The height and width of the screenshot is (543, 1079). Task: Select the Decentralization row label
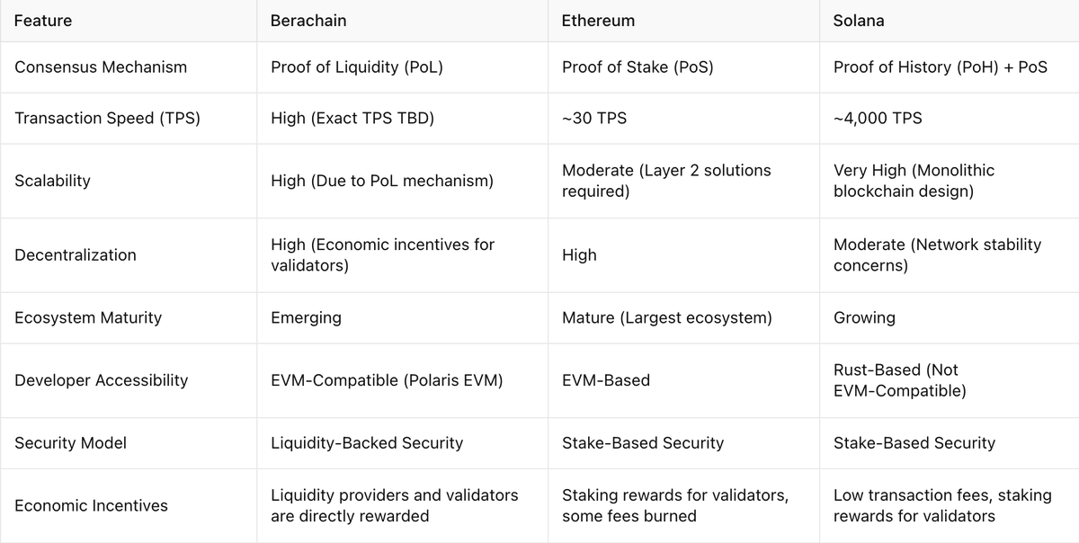pos(76,255)
